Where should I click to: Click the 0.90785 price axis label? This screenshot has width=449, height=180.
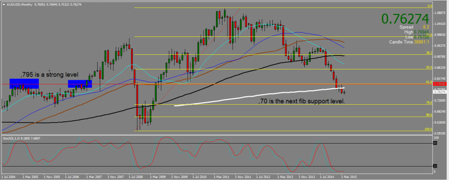[x=440, y=57]
